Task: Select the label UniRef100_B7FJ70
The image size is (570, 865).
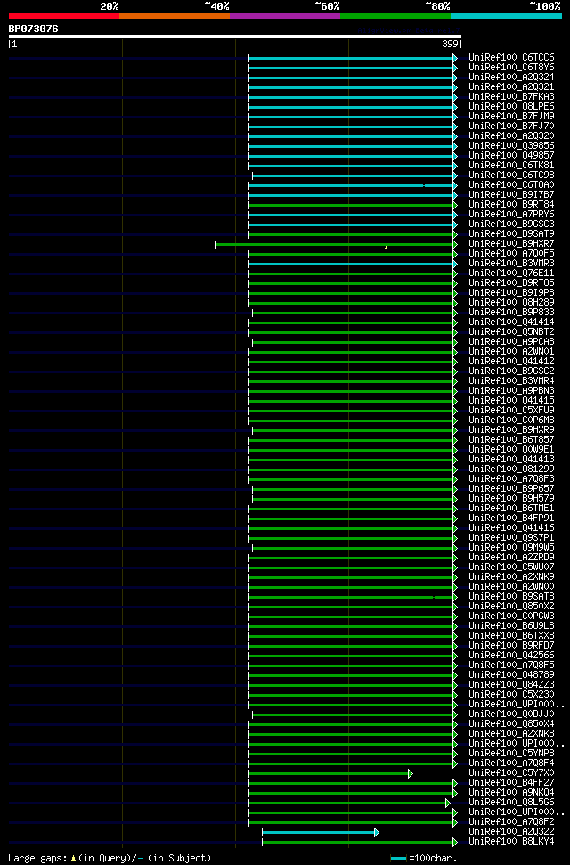Action: [x=511, y=126]
